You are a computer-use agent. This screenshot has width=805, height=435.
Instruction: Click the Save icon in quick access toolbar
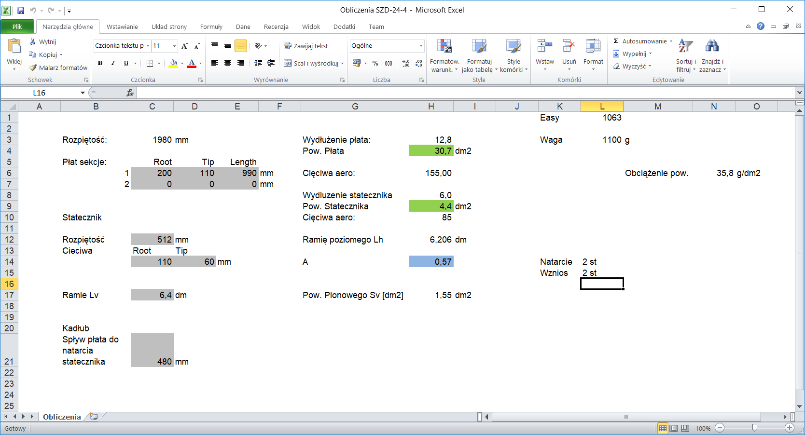(21, 10)
